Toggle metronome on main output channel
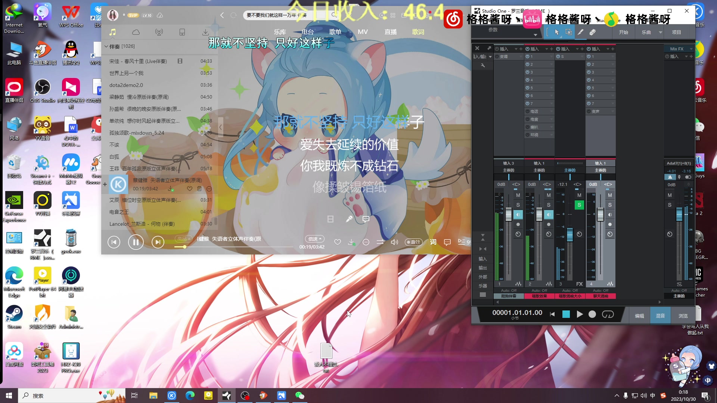This screenshot has width=717, height=403. tap(670, 177)
